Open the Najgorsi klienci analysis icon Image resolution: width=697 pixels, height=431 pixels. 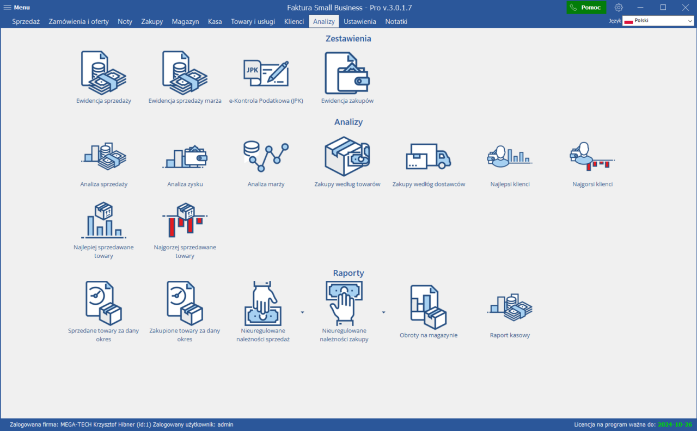point(592,157)
